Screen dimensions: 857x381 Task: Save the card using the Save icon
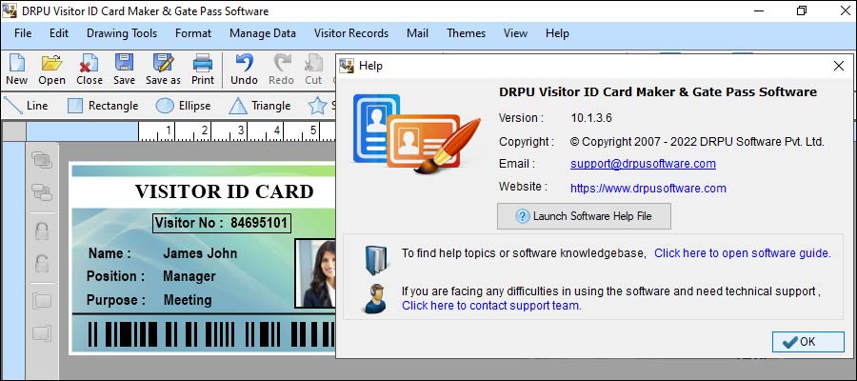(x=124, y=63)
